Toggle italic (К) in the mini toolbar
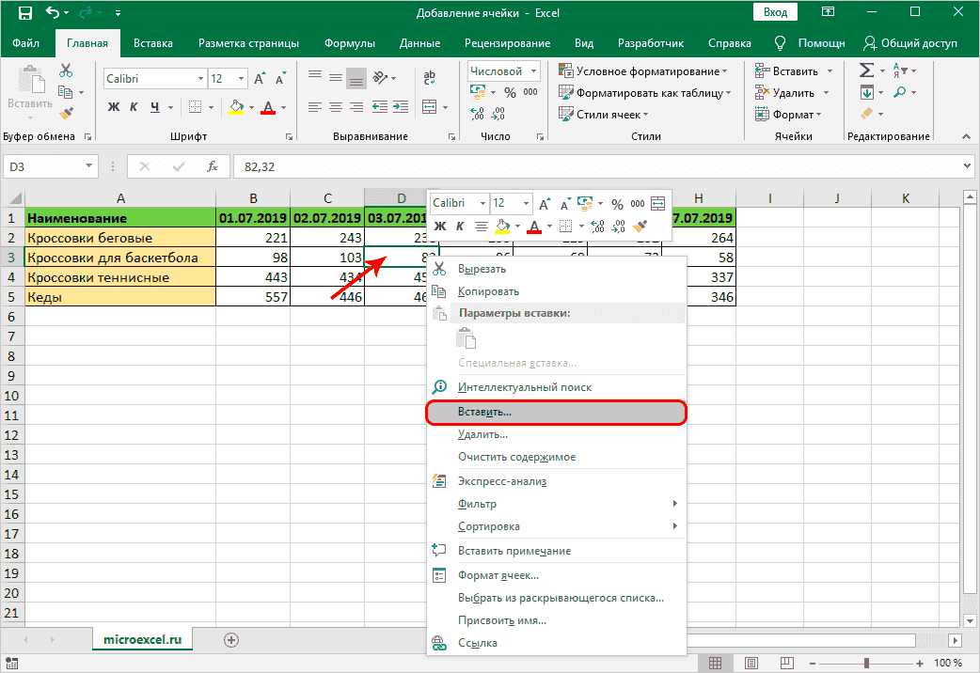 click(x=460, y=226)
